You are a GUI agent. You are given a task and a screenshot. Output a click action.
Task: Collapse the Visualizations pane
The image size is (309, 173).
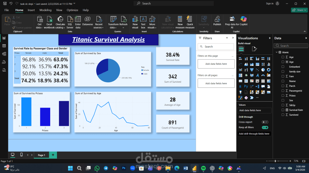270,38
